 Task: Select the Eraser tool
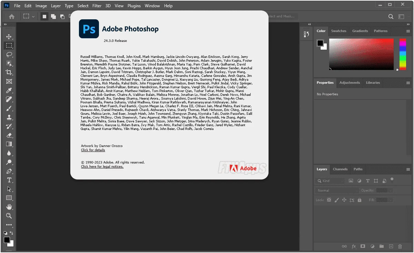(x=9, y=135)
